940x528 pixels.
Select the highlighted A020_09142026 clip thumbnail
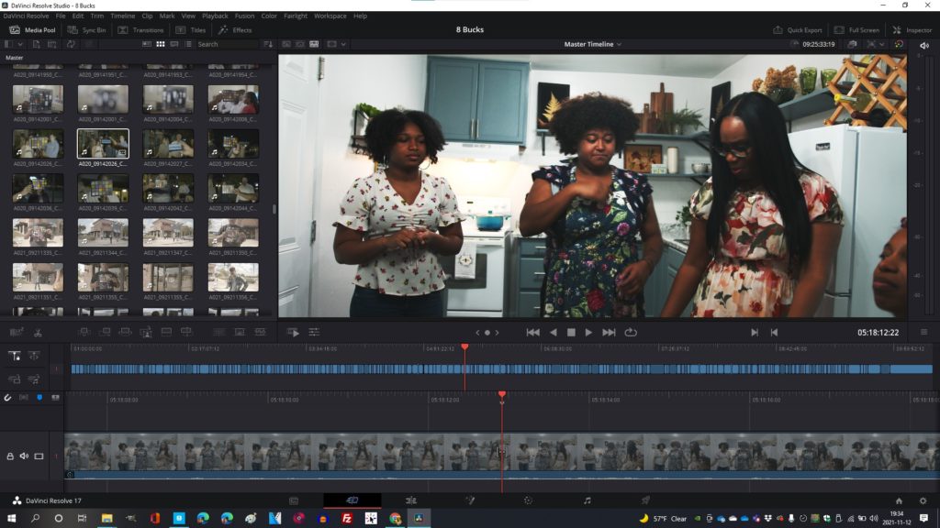(103, 143)
